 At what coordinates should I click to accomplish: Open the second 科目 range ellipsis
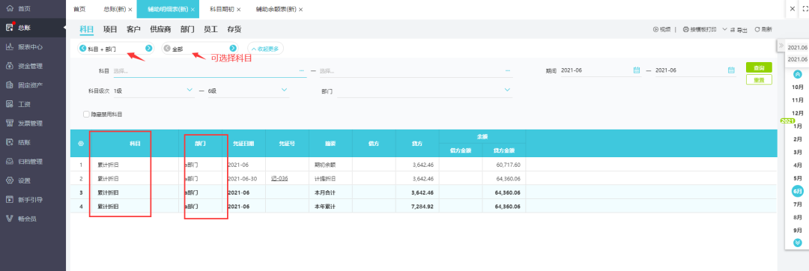508,70
